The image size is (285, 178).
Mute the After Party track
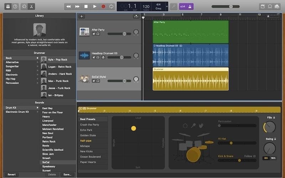tap(94, 34)
